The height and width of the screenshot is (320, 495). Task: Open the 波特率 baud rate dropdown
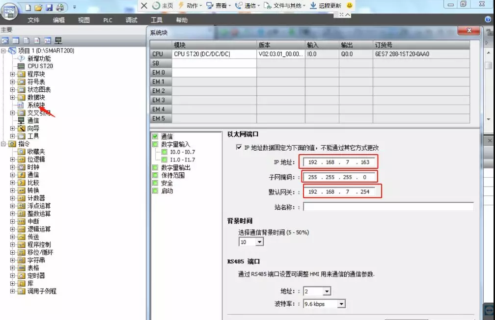[x=341, y=304]
